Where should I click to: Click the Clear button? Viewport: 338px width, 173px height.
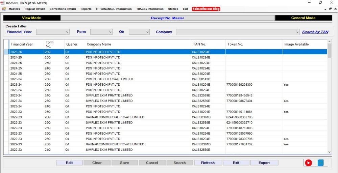click(x=97, y=163)
